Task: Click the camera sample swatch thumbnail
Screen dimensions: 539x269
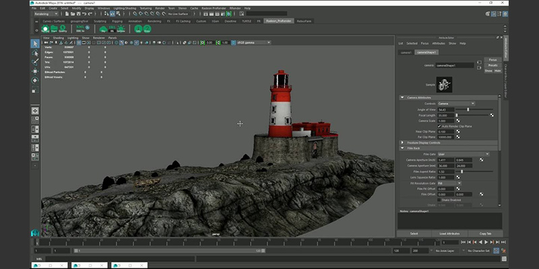Action: click(444, 85)
